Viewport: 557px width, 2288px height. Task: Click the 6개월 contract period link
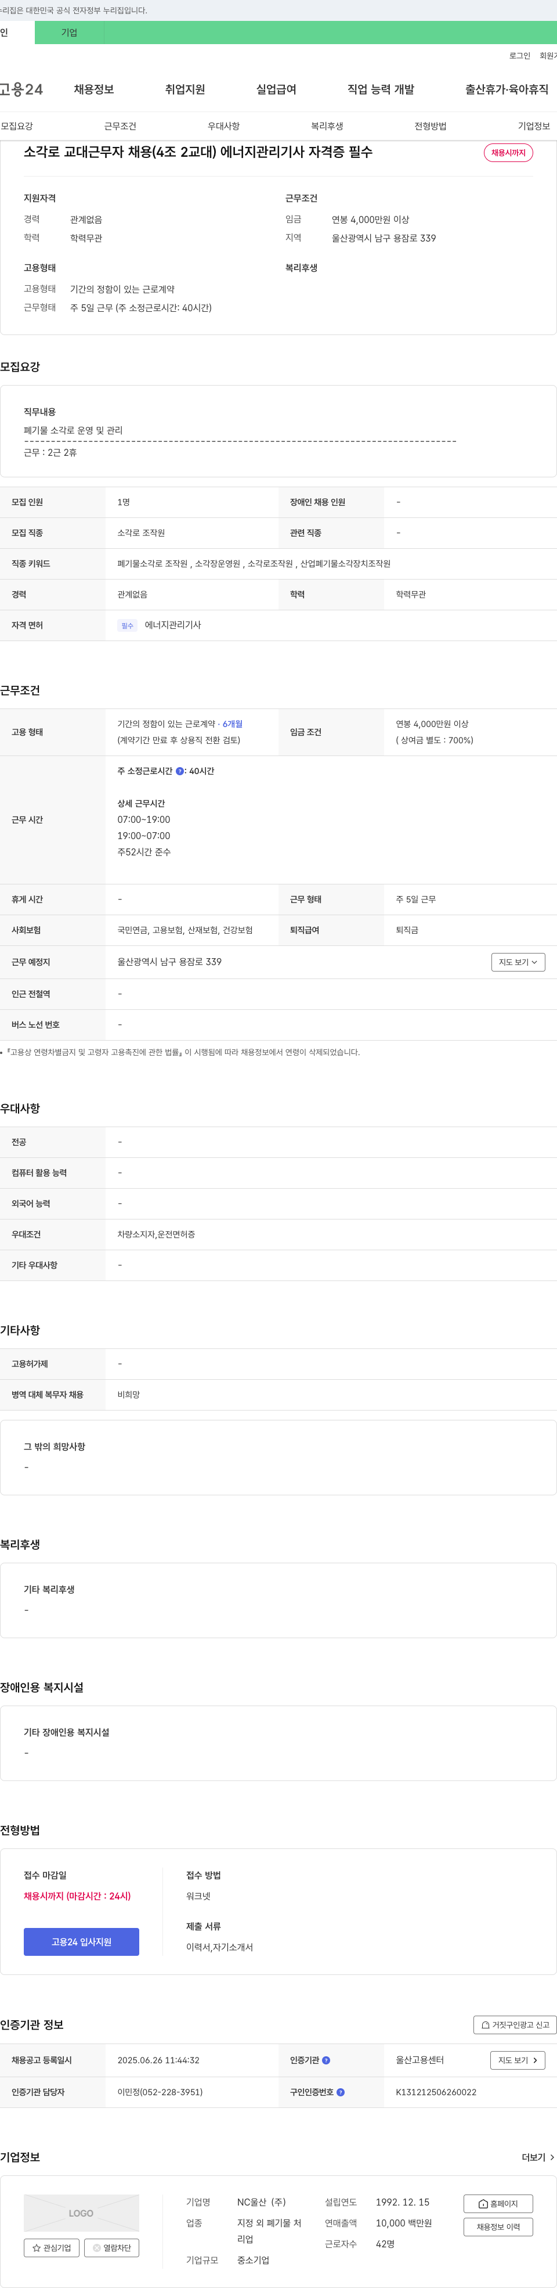(233, 724)
